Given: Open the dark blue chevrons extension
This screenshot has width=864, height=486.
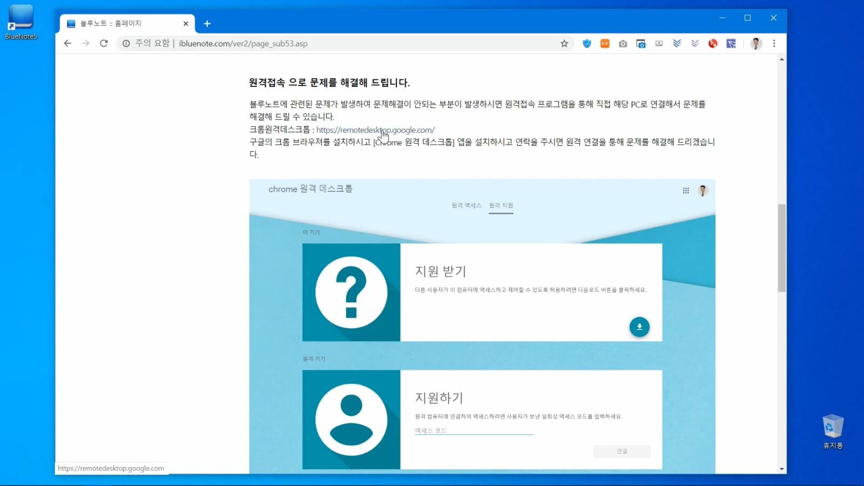Looking at the screenshot, I should (677, 44).
